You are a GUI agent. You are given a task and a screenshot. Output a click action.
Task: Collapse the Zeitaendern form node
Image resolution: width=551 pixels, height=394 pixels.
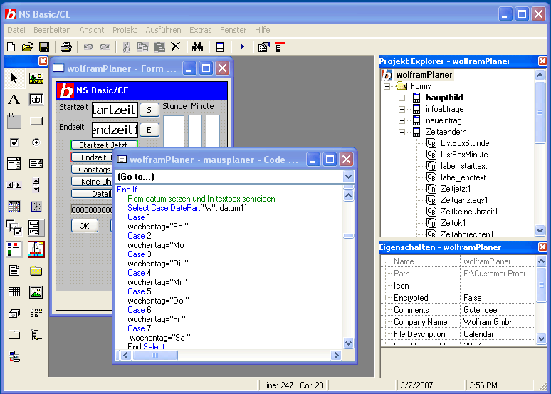pyautogui.click(x=402, y=133)
